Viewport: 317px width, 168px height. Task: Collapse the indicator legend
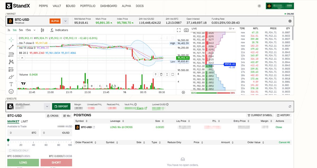[x=22, y=58]
